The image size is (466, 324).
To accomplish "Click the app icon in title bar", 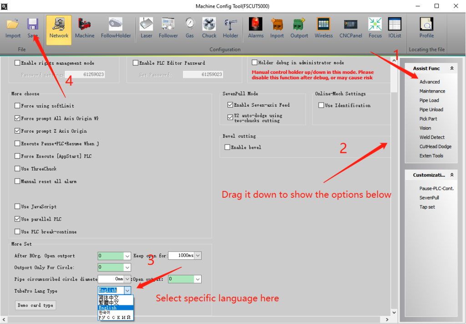I will coord(4,6).
